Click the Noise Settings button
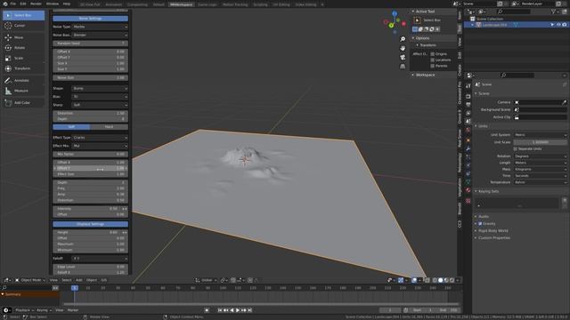The height and width of the screenshot is (320, 570). pos(90,19)
